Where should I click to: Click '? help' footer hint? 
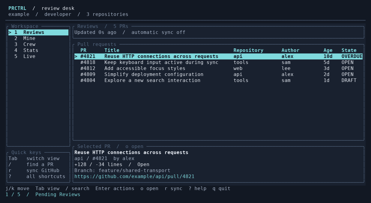pyautogui.click(x=198, y=189)
